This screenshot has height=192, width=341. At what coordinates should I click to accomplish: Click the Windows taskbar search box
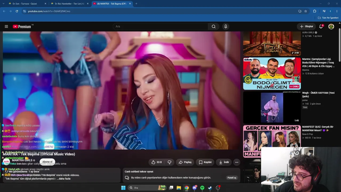(x=147, y=188)
